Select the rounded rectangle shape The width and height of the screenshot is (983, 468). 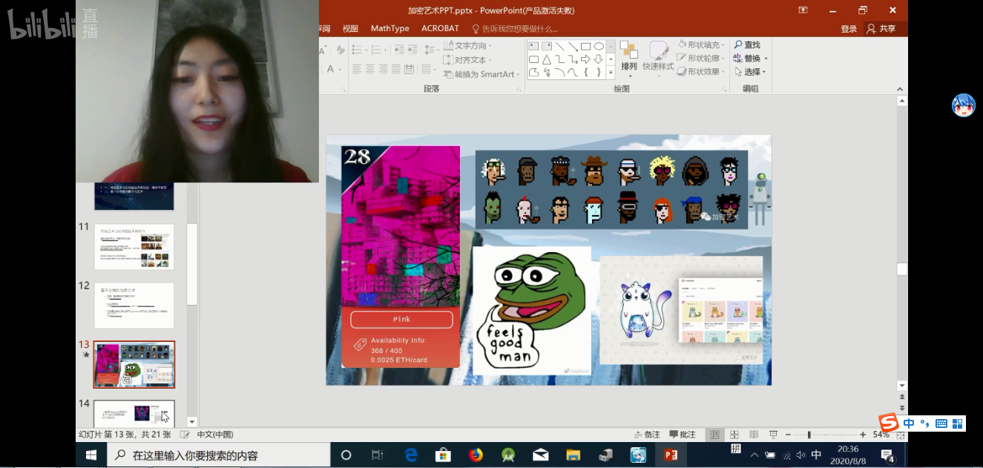(533, 59)
